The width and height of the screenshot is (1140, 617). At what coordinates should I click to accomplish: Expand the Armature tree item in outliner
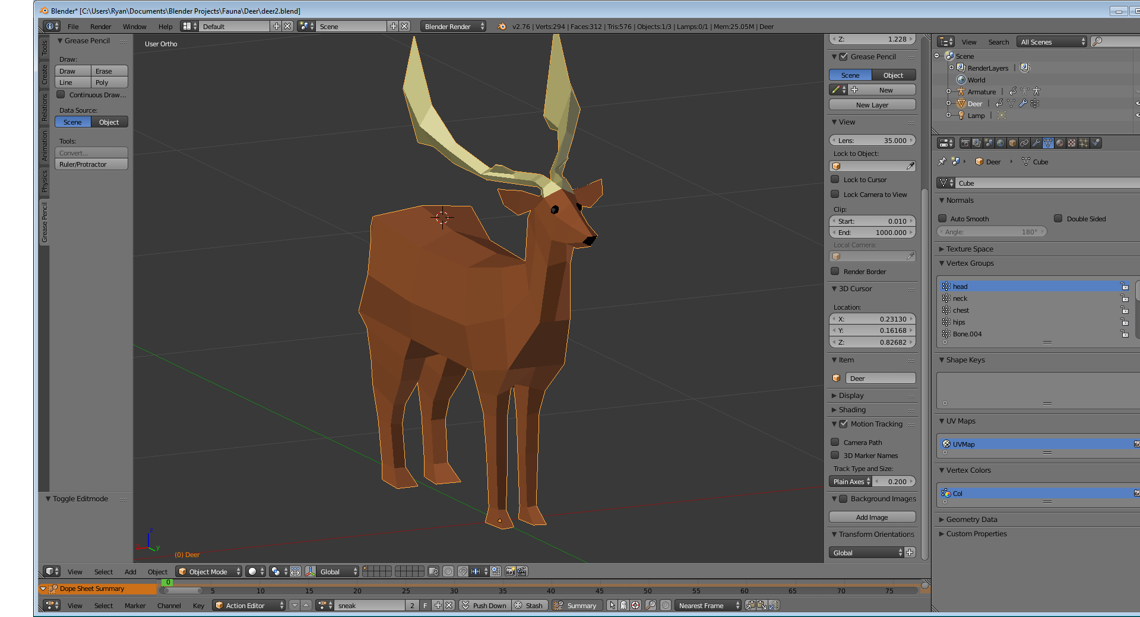tap(948, 91)
